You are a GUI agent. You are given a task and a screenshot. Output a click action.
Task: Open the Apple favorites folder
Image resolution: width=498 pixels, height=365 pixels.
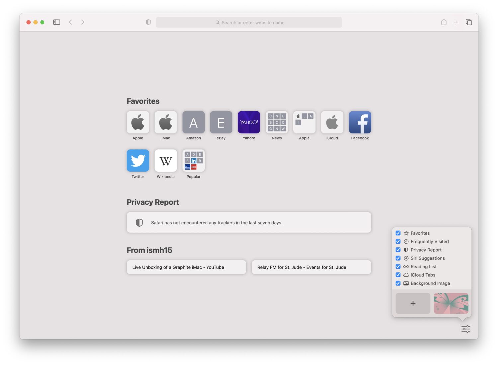[x=304, y=122]
